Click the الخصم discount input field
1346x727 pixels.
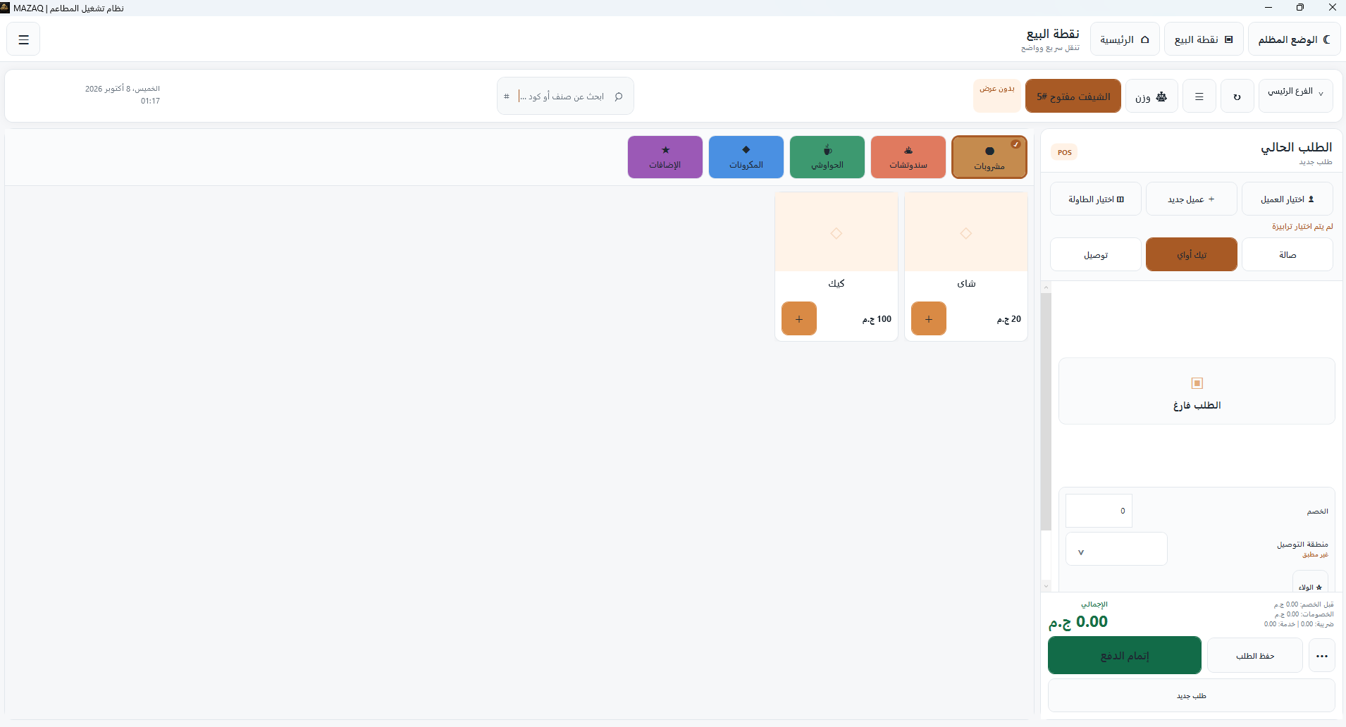pos(1099,511)
